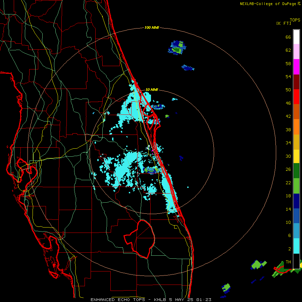
Task: Click legend value "10"
Action: [x=288, y=222]
